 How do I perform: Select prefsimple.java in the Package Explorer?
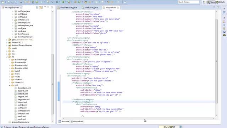[24, 23]
